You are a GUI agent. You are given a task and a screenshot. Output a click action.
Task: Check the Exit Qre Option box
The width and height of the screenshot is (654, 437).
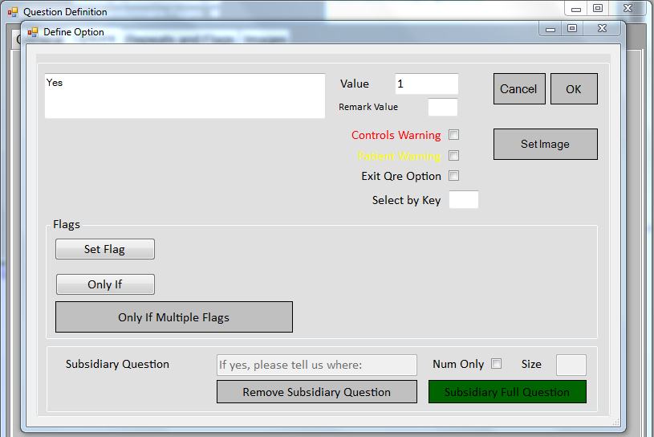click(x=453, y=176)
